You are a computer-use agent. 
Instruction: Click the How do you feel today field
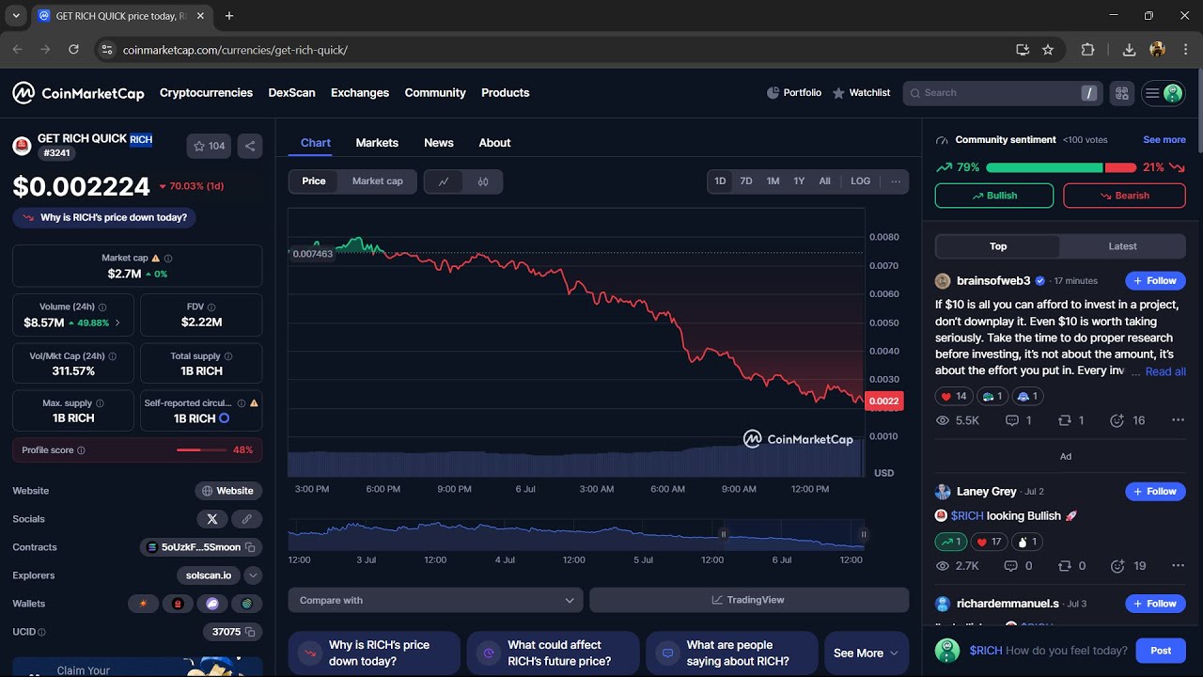[x=1048, y=651]
